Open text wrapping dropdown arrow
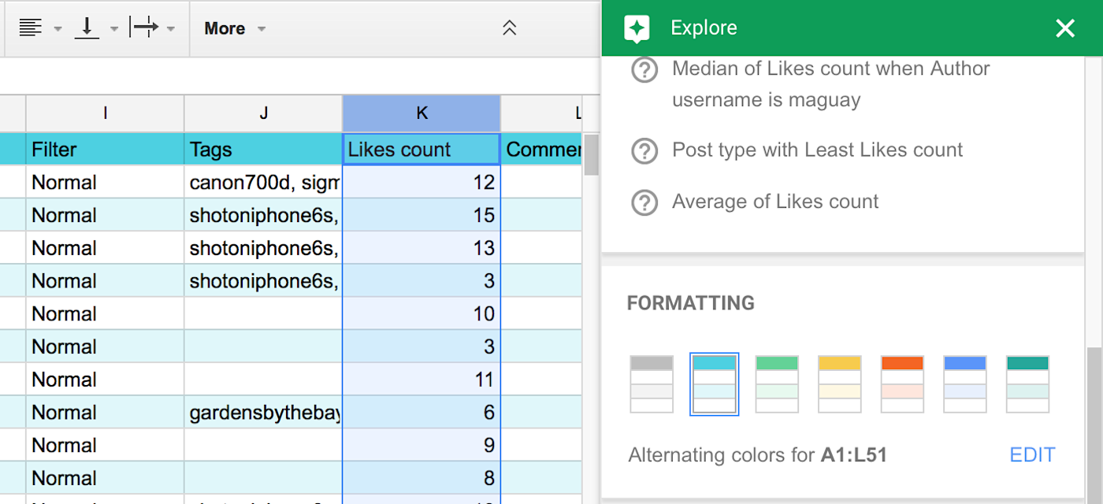 171,29
